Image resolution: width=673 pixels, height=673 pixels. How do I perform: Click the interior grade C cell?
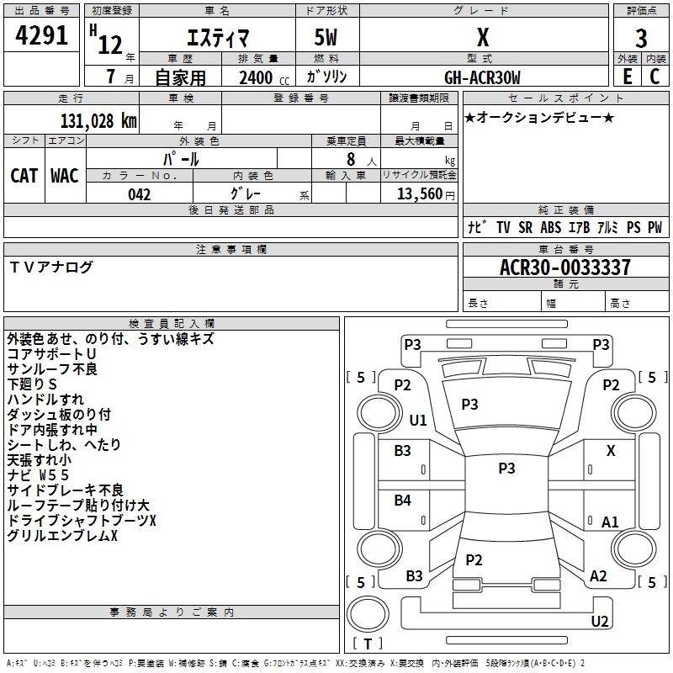(655, 76)
